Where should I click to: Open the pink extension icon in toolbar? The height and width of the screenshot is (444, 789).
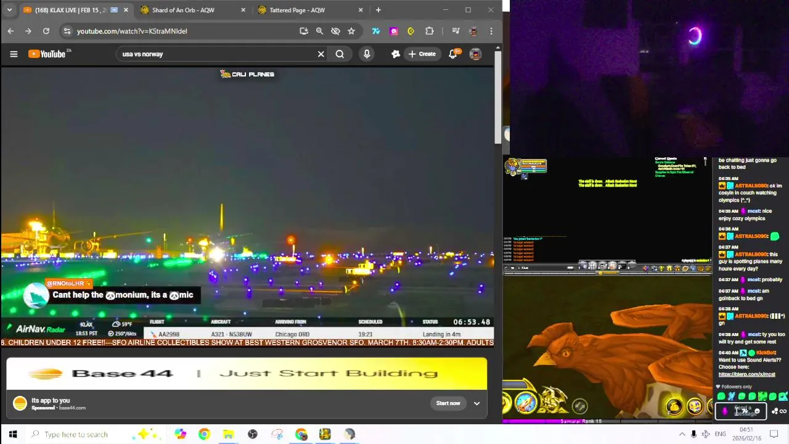394,31
